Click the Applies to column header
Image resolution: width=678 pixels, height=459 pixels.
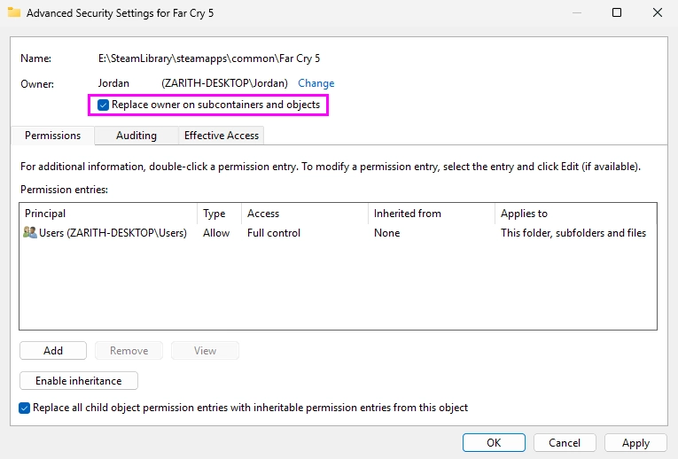point(575,214)
